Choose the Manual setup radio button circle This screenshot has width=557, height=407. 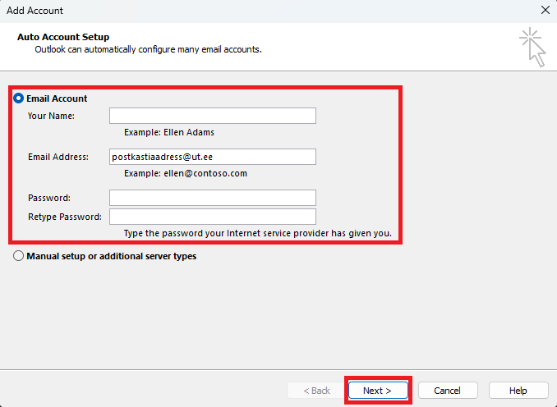click(18, 256)
